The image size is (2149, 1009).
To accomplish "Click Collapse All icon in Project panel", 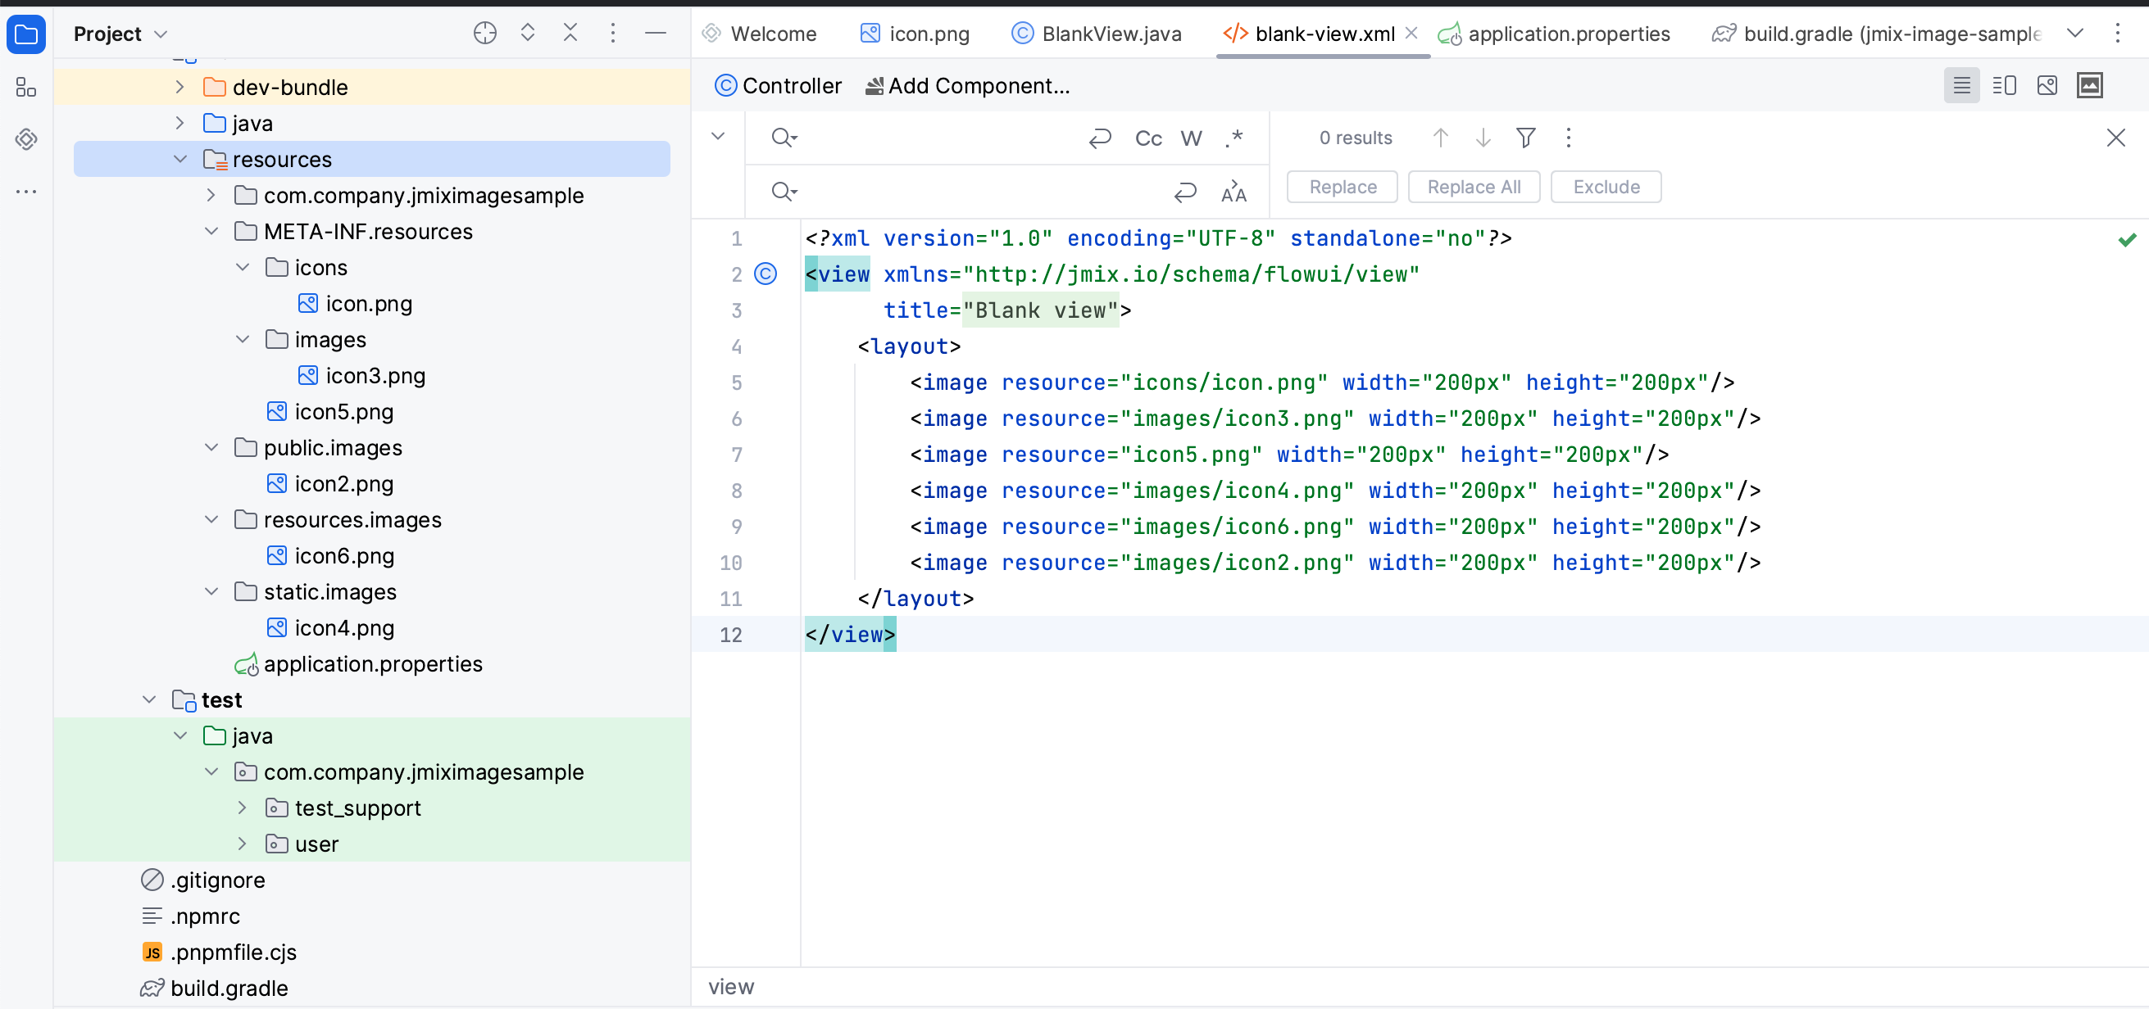I will 570,34.
